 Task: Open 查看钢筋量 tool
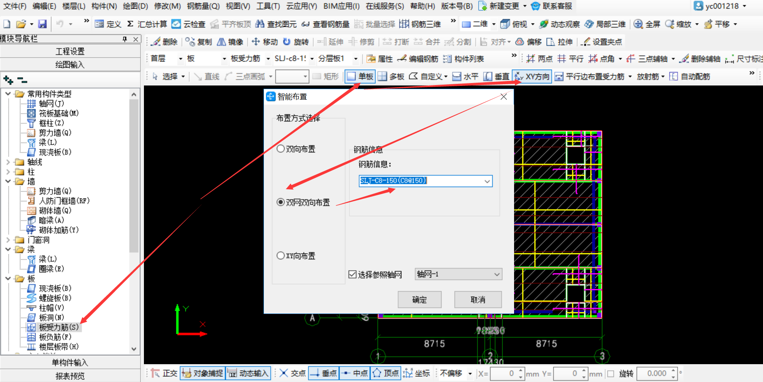(326, 24)
